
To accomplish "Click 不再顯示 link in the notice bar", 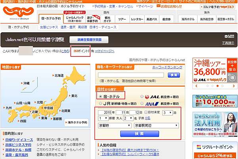I will pos(228,43).
